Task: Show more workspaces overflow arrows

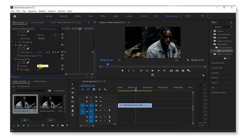Action: 203,16
